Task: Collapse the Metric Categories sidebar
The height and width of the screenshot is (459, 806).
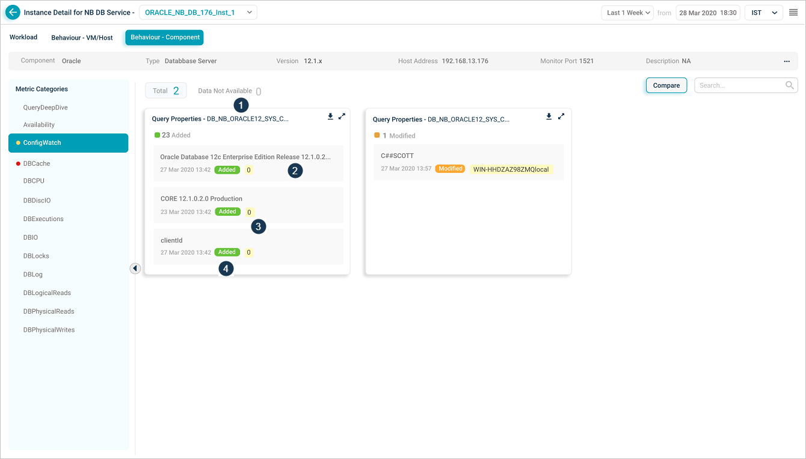Action: click(135, 269)
